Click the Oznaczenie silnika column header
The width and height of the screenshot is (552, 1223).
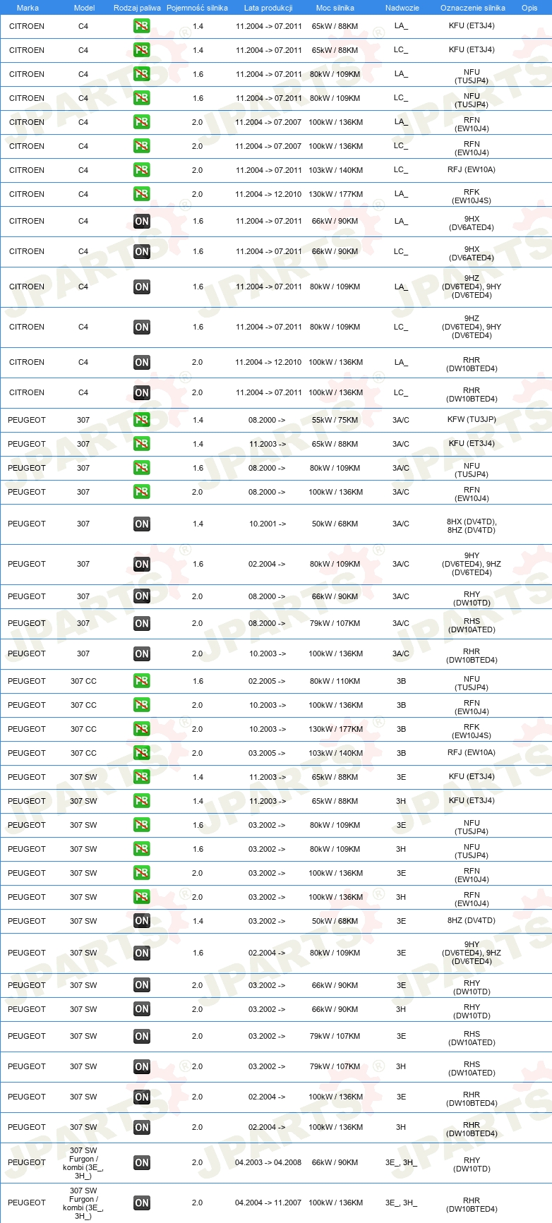[x=472, y=8]
